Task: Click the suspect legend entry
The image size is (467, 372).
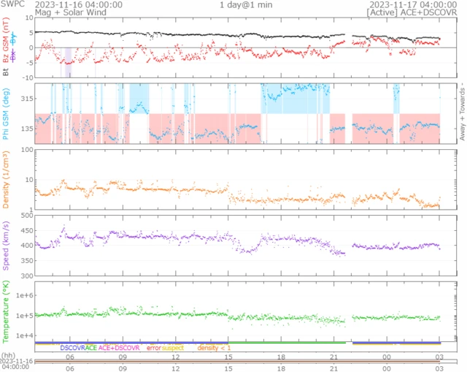Action: click(x=174, y=348)
